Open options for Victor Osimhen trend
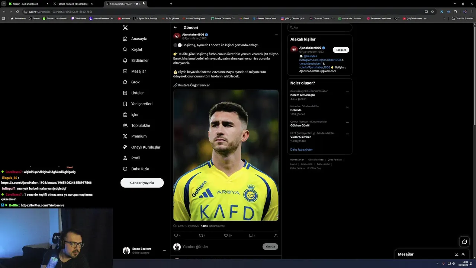The width and height of the screenshot is (476, 268). pos(347,134)
